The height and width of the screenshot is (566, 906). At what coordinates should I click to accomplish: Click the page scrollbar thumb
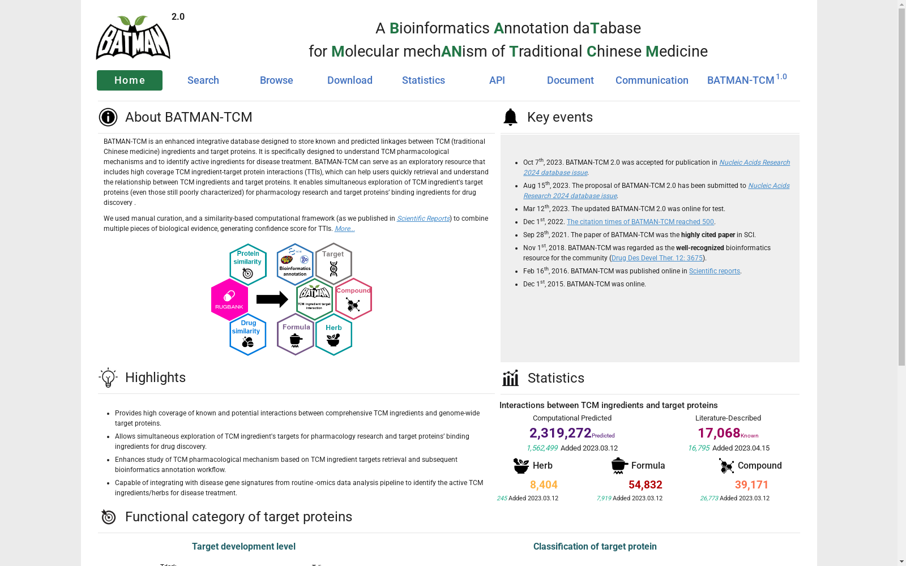901,187
